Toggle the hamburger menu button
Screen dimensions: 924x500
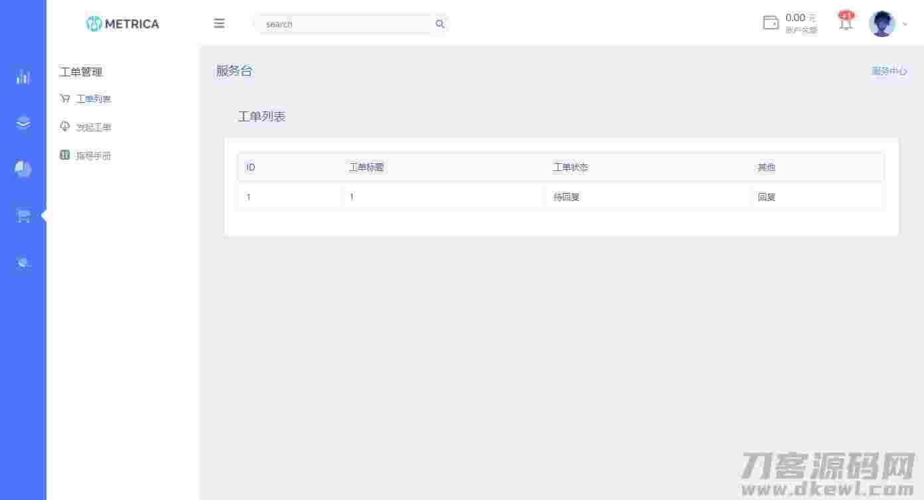click(x=219, y=23)
